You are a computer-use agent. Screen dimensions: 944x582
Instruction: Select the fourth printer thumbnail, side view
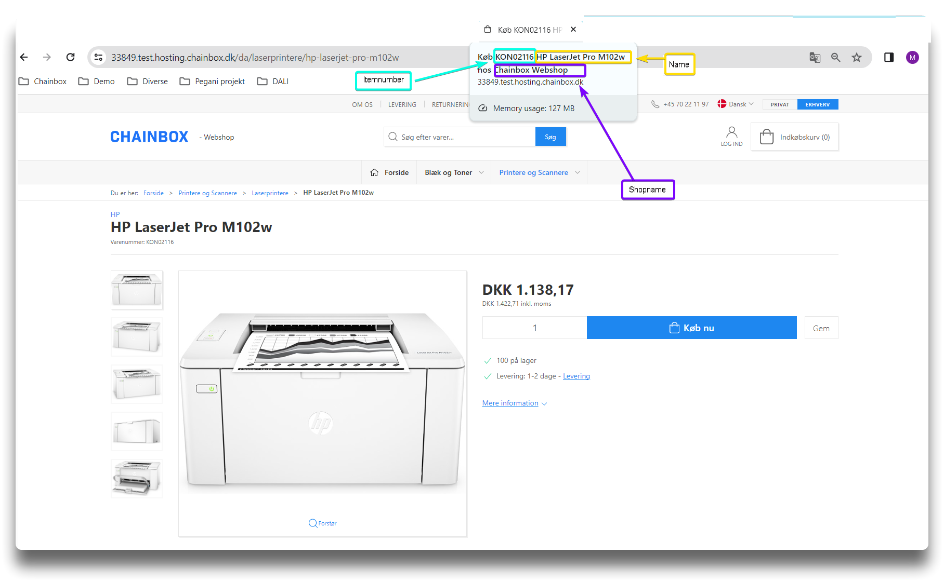pos(137,431)
